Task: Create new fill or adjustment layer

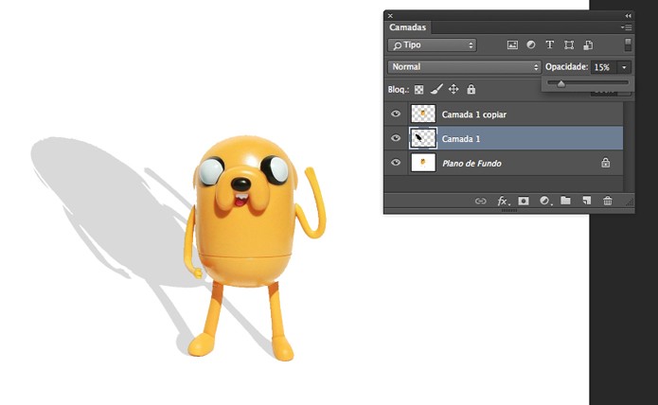Action: click(x=545, y=201)
